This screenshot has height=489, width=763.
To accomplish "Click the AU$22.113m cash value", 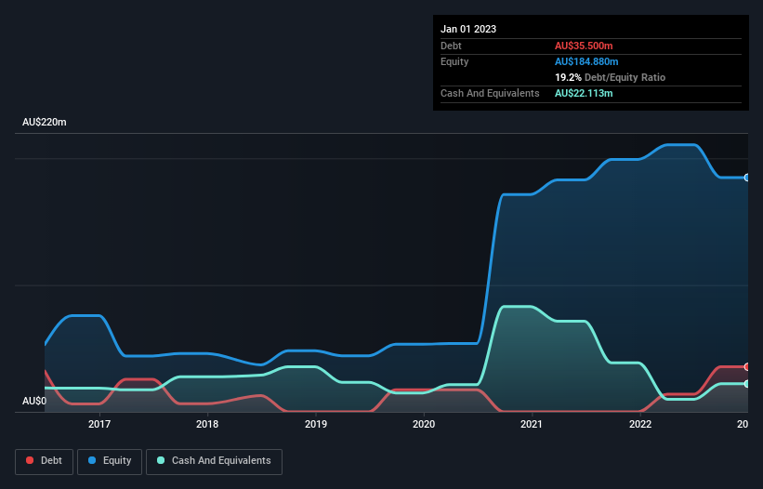I will (x=584, y=93).
